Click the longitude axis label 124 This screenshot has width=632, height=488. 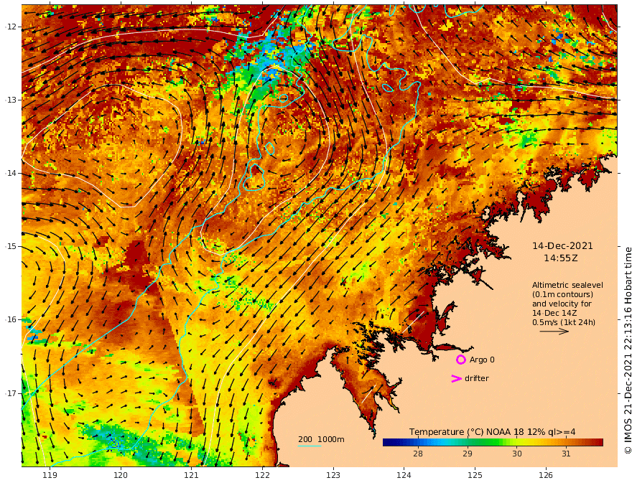tap(404, 475)
